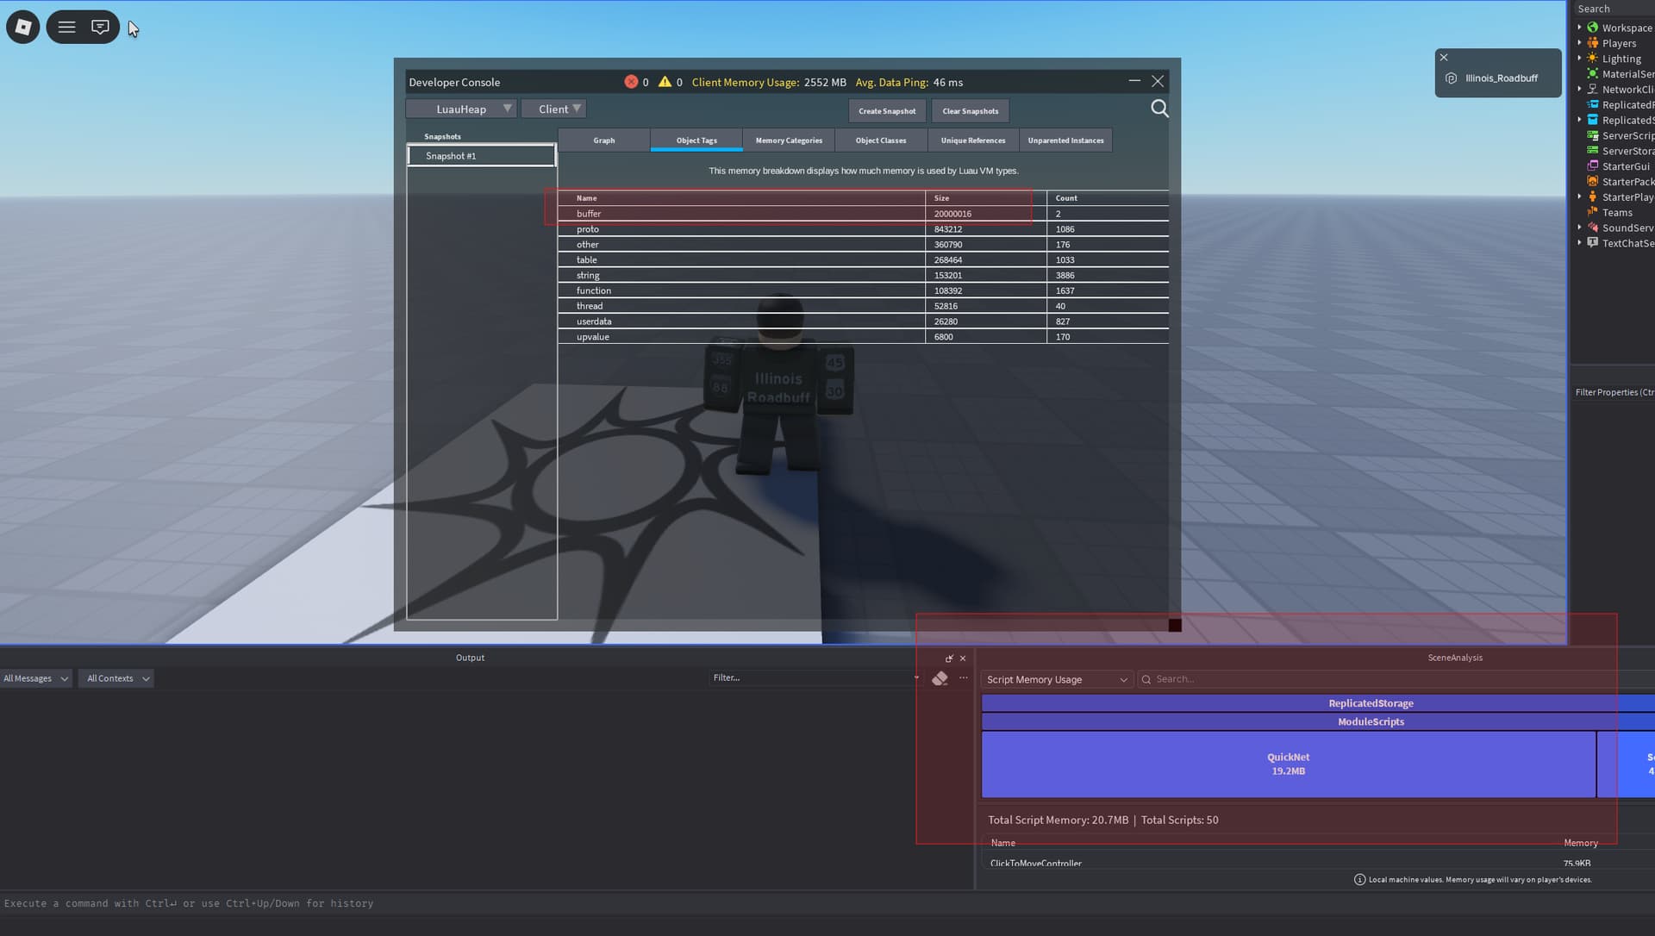Click the MaterialService icon in Explorer
The height and width of the screenshot is (936, 1655).
[1593, 74]
